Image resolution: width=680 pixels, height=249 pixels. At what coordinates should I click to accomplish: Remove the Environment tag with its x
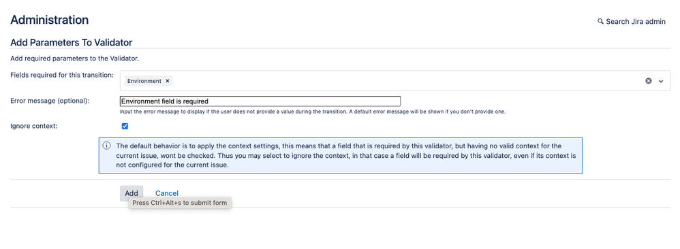click(x=168, y=81)
